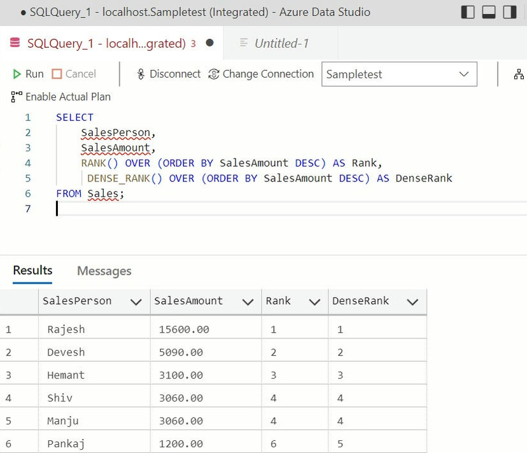Select row number 1 in results grid
Image resolution: width=527 pixels, height=453 pixels.
tap(19, 329)
